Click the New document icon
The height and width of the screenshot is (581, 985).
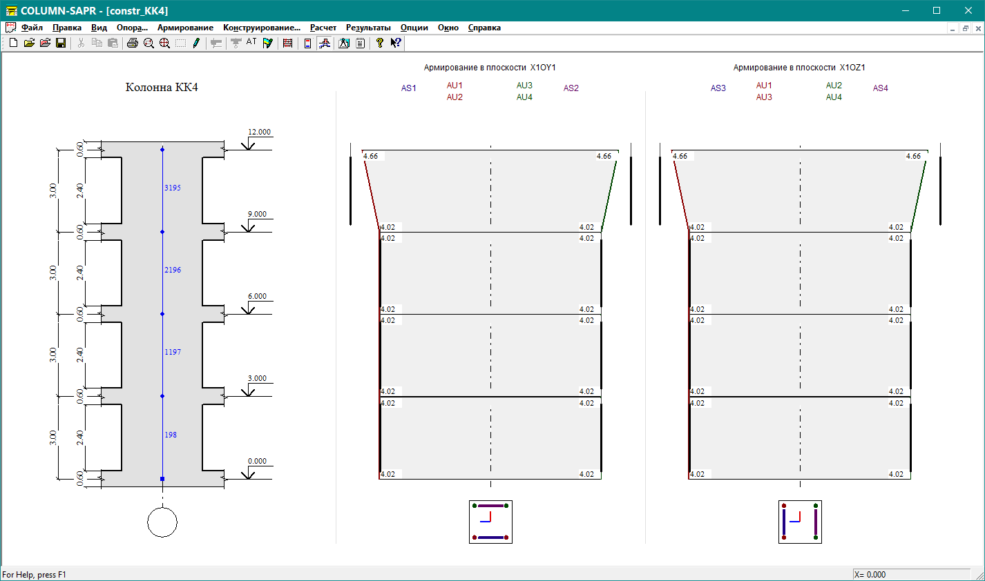point(13,43)
